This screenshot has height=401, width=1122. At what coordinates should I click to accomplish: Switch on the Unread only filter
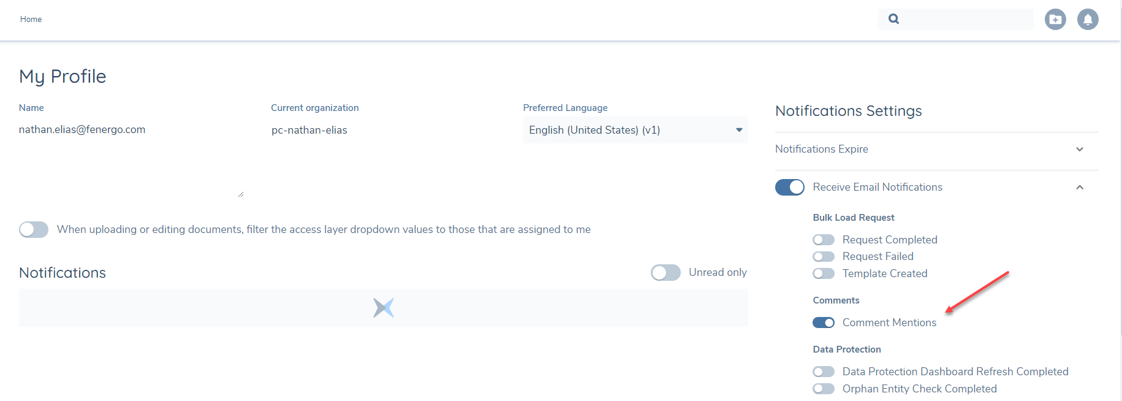pyautogui.click(x=665, y=272)
